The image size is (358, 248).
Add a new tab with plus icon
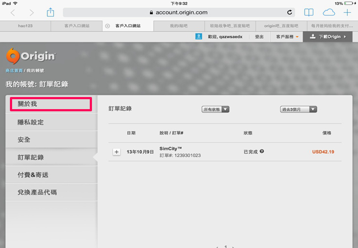(347, 12)
